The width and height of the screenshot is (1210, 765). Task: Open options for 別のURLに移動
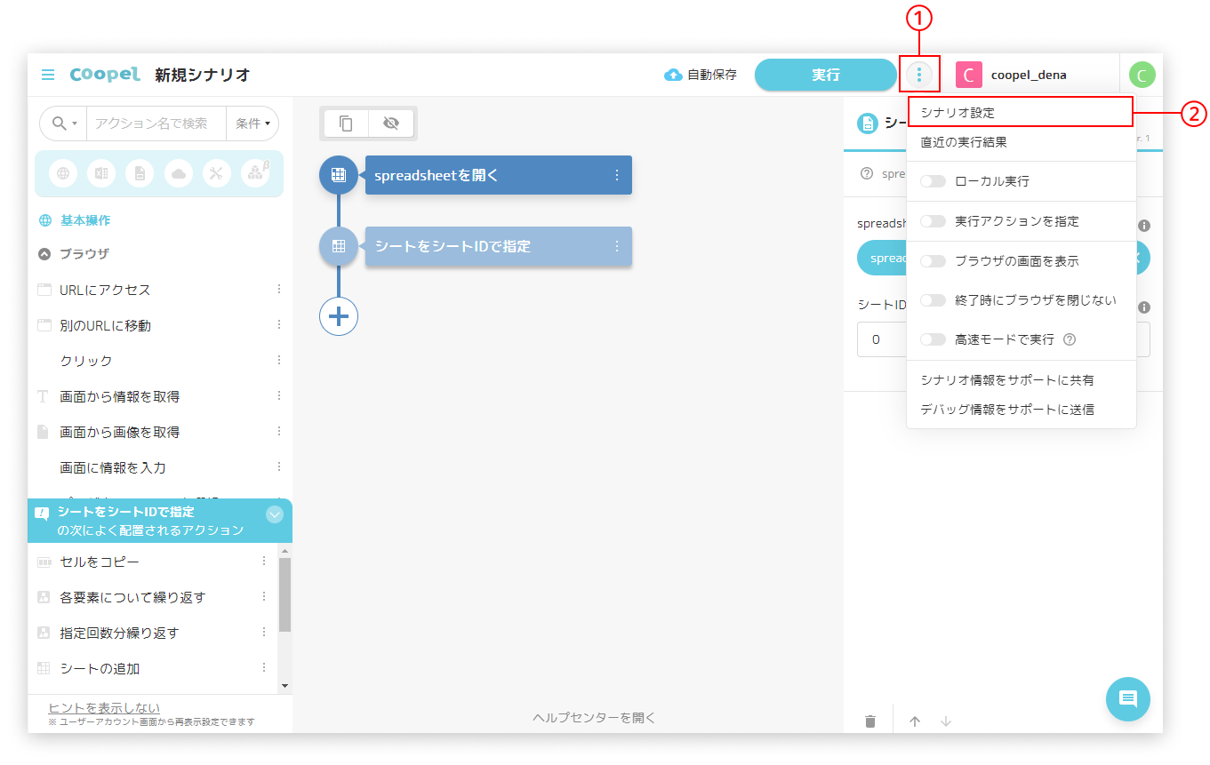(x=278, y=325)
